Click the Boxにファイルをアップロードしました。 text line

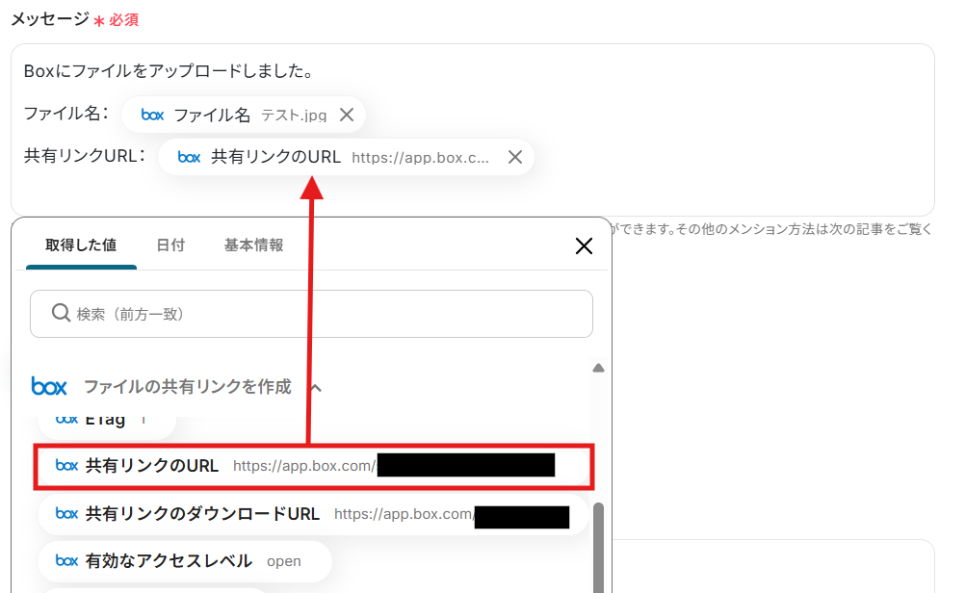point(170,71)
